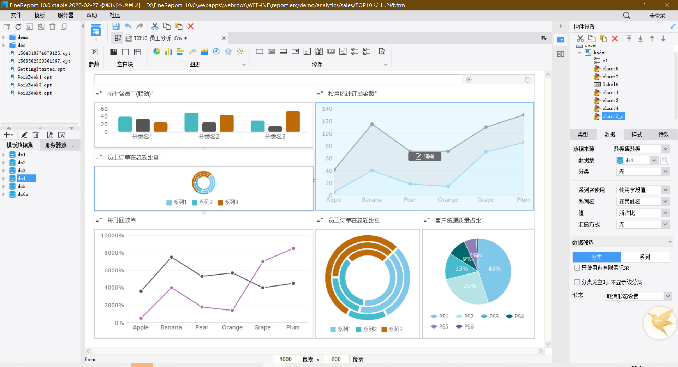The image size is (678, 367).
Task: Delete via main toolbar red X
Action: [x=191, y=26]
